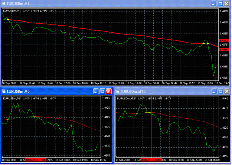Minimize the EURUSDm,M5 chart window
Screen dimensions: 232x165
pyautogui.click(x=96, y=91)
